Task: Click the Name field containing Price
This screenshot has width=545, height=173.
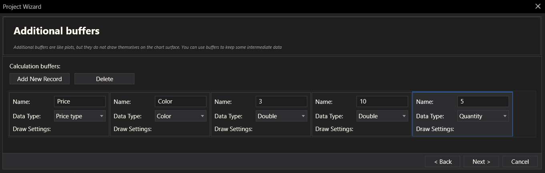Action: [x=80, y=101]
